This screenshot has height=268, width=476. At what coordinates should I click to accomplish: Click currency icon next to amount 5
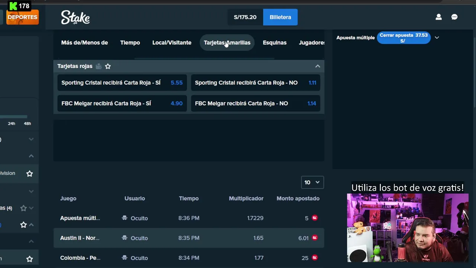click(x=315, y=218)
